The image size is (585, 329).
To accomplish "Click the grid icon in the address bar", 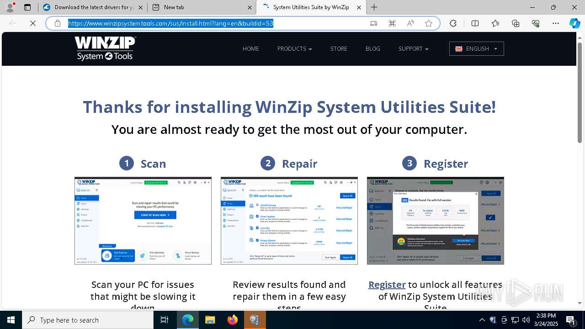I will pyautogui.click(x=392, y=23).
